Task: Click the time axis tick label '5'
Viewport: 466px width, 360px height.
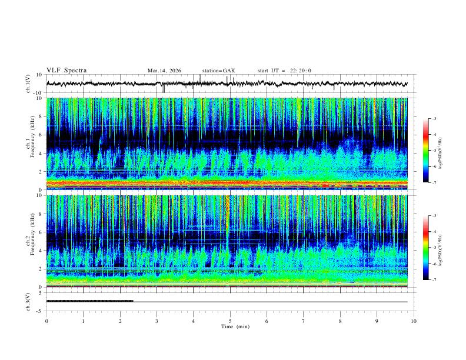Action: (x=230, y=321)
